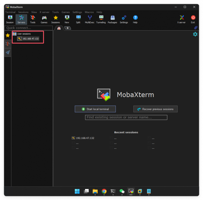
Task: Open the Games menu
Action: click(66, 12)
